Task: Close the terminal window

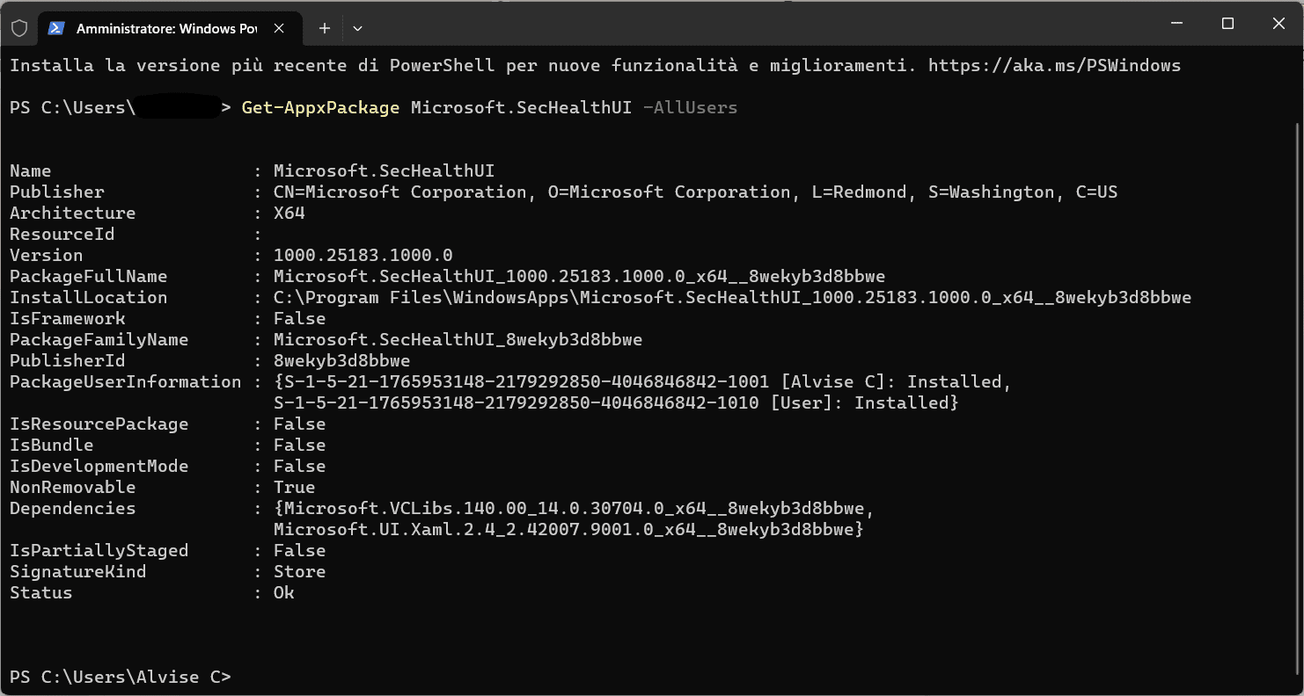Action: pyautogui.click(x=1279, y=24)
